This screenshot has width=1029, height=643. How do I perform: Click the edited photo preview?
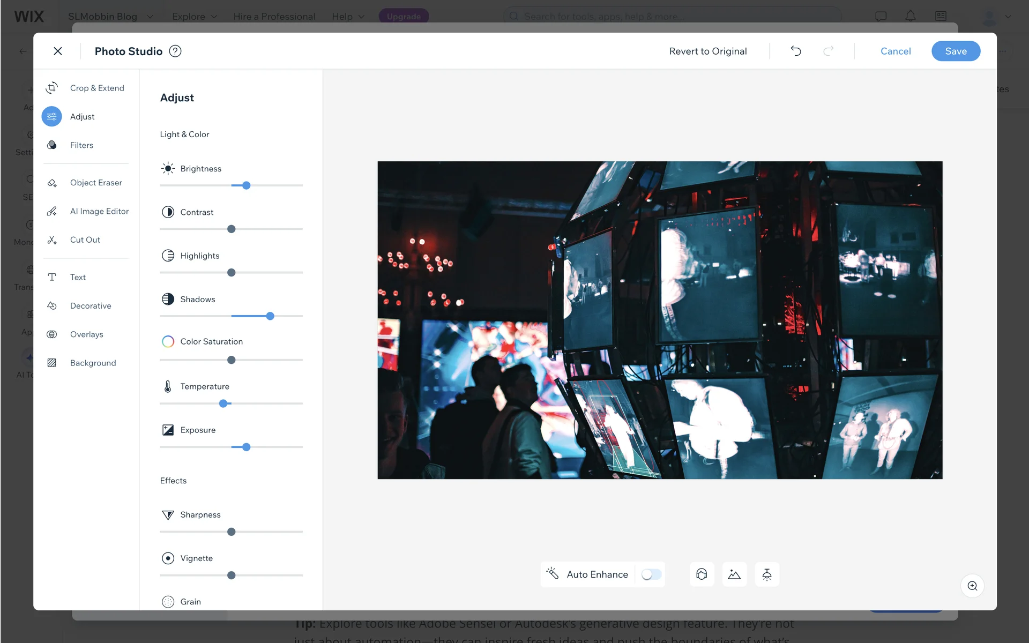coord(659,320)
